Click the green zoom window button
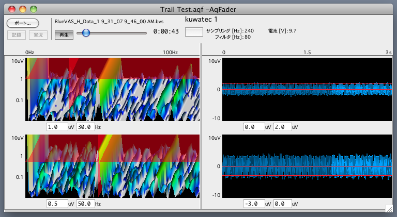Screen dimensions: 397x217 (34, 9)
